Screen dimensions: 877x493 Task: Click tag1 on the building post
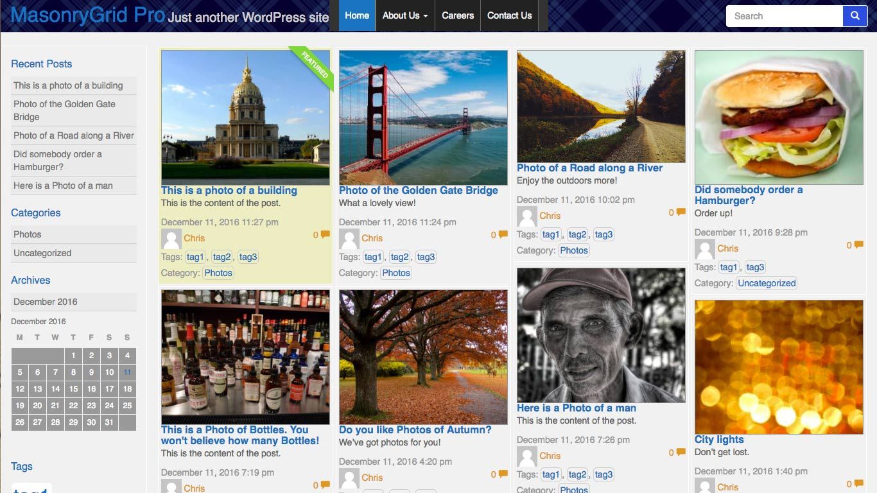pyautogui.click(x=195, y=257)
